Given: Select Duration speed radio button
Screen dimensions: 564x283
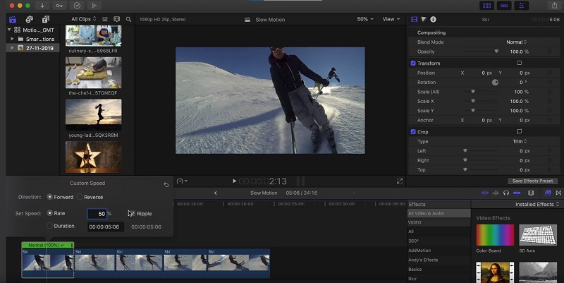Looking at the screenshot, I should [x=49, y=226].
